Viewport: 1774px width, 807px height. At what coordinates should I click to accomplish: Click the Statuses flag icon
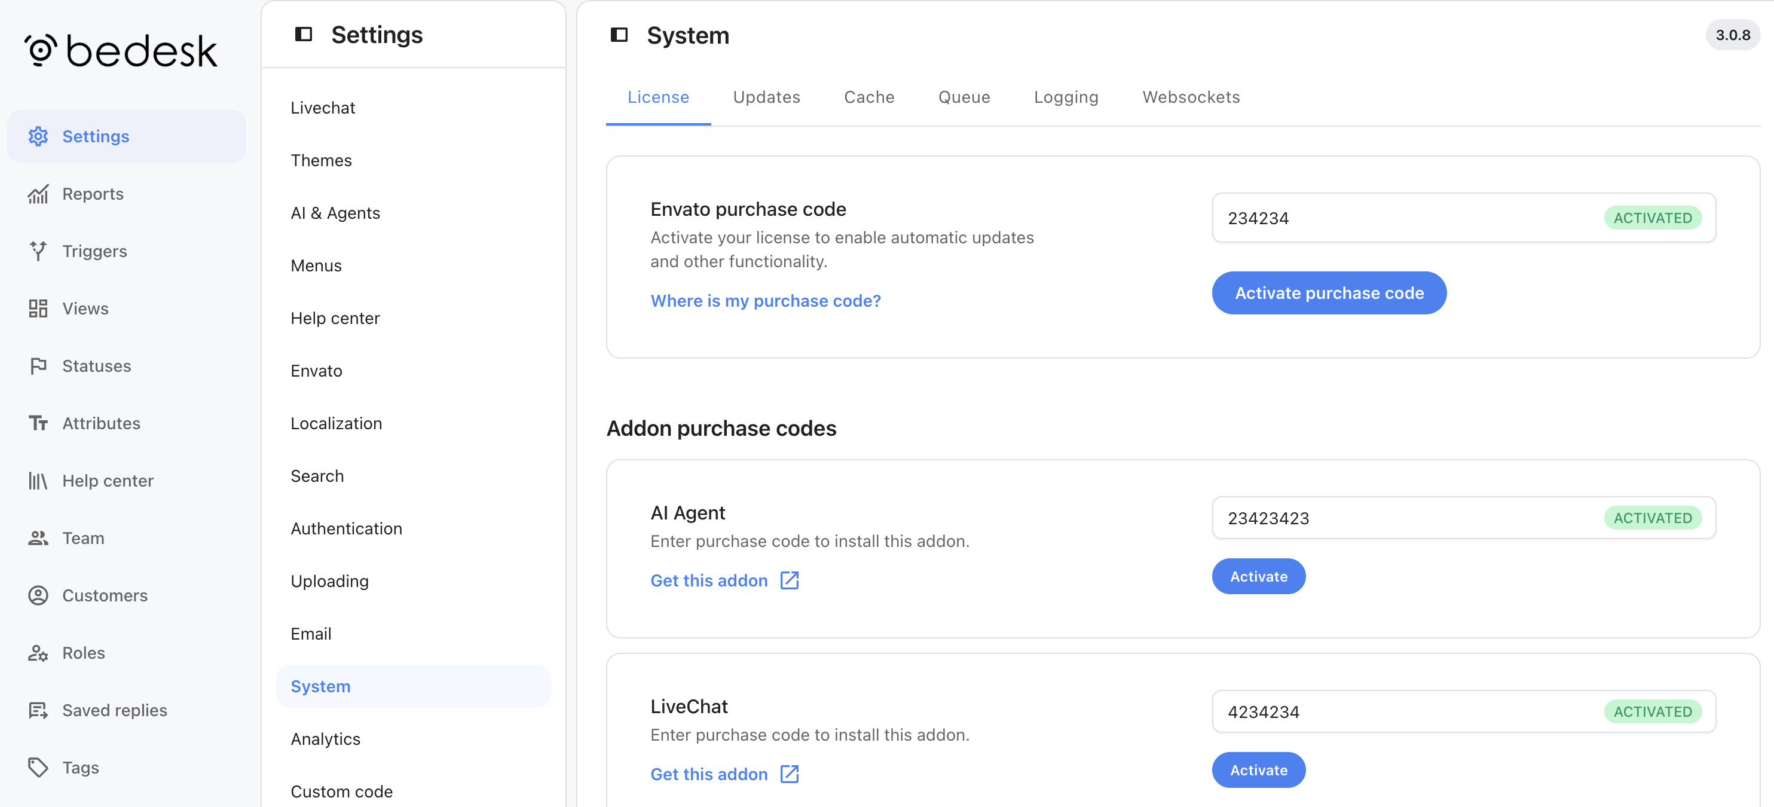[38, 366]
